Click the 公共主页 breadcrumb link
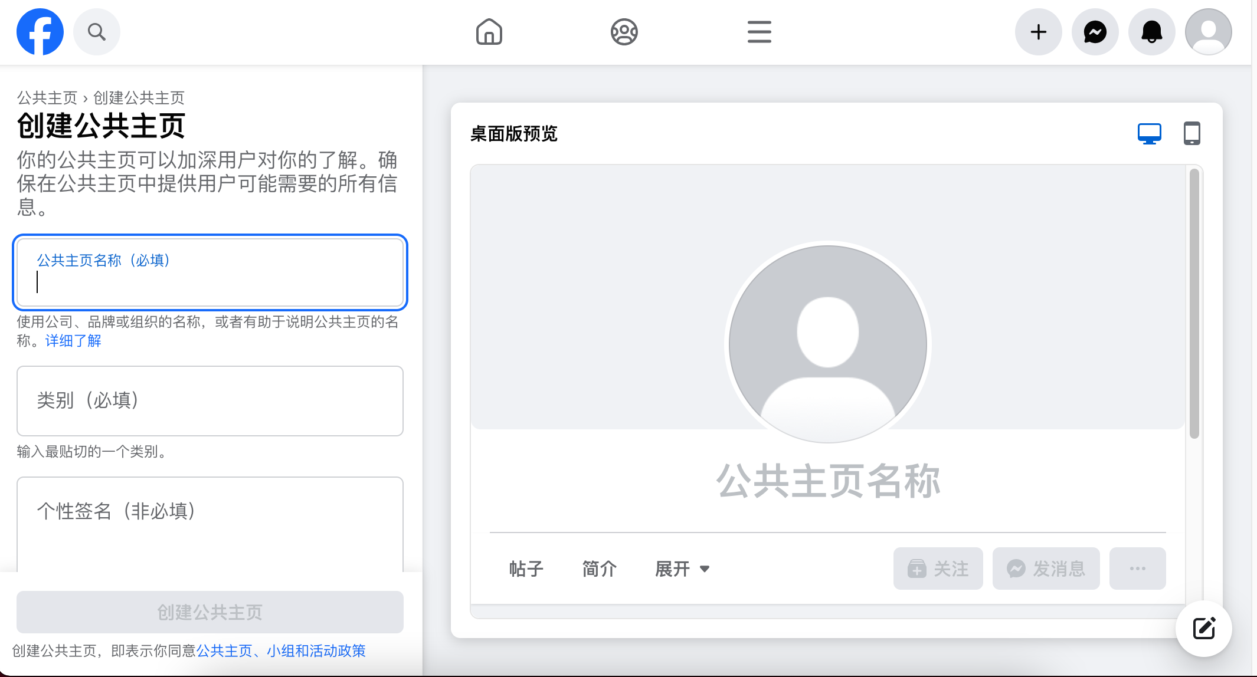Screen dimensions: 1257x677 click(47, 97)
